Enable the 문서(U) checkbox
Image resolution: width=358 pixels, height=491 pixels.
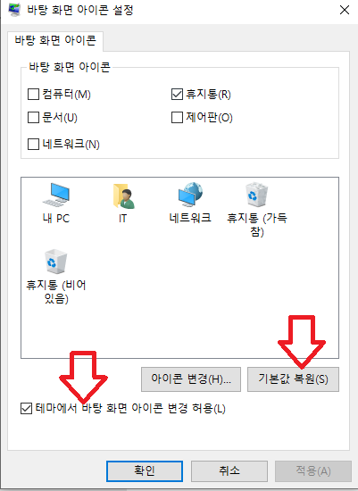[x=33, y=118]
